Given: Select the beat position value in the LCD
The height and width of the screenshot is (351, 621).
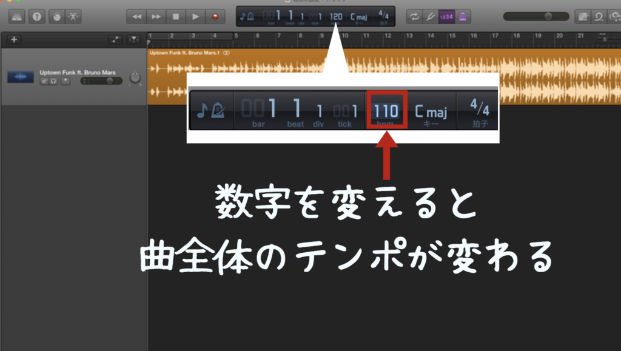Looking at the screenshot, I should (290, 16).
